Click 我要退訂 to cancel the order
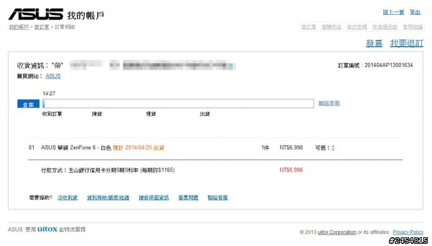432x246 pixels. 406,43
